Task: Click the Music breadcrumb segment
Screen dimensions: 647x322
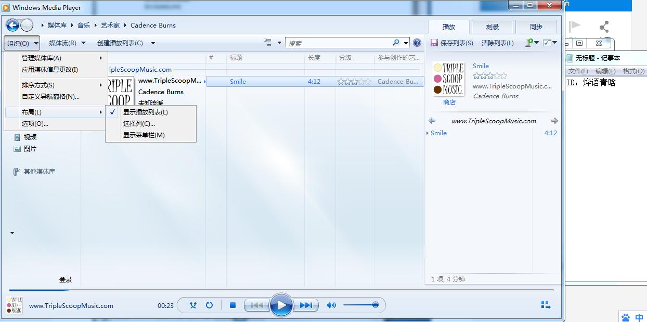Action: coord(84,25)
